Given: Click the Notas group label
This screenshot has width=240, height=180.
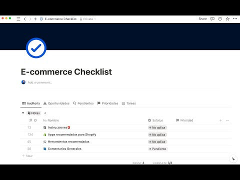Looking at the screenshot, I should pos(34,113).
